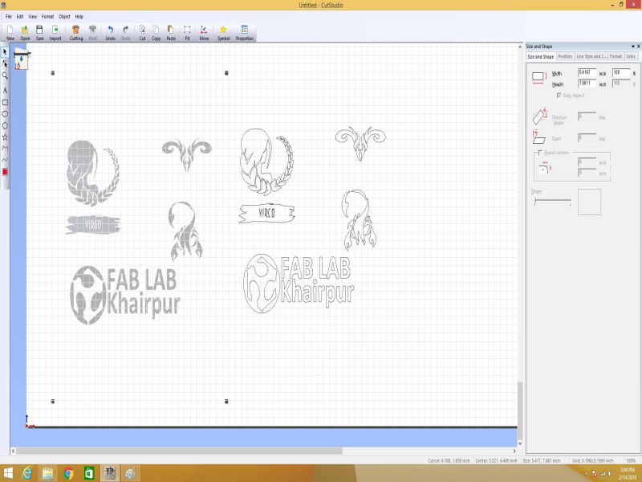Viewport: 642px width, 482px height.
Task: Select the outlined VIRGO banner on canvas
Action: tap(266, 213)
